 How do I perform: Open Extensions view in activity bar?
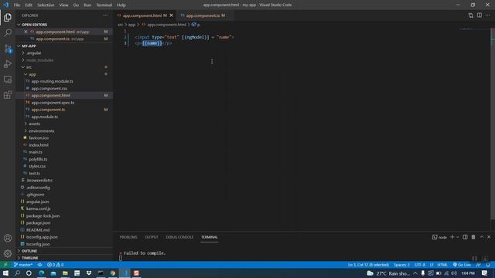(x=8, y=95)
